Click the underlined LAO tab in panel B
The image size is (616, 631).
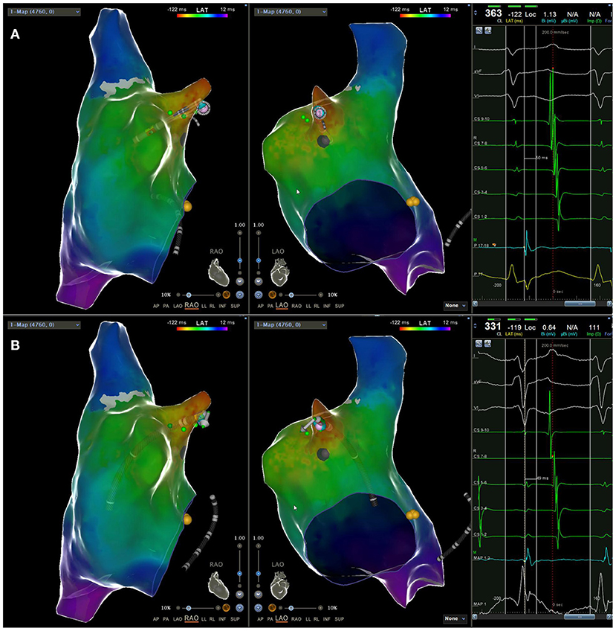[x=282, y=618]
